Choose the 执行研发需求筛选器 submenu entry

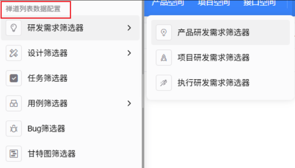[221, 83]
